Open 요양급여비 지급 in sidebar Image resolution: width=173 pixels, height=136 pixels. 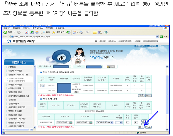pyautogui.click(x=15, y=92)
